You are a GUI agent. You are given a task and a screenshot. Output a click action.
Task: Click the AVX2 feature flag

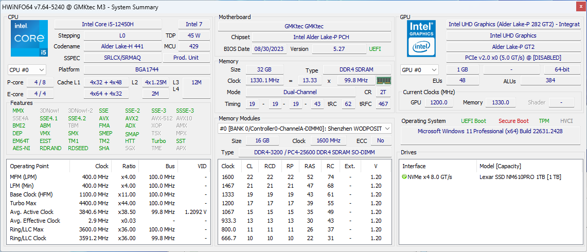132,118
